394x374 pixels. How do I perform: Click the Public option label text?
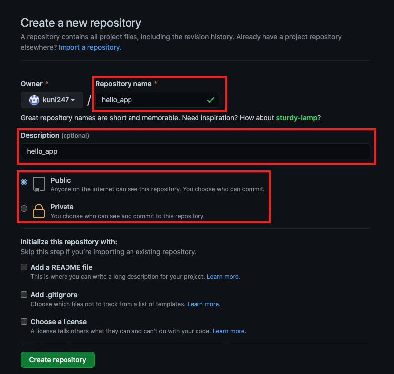click(x=61, y=180)
